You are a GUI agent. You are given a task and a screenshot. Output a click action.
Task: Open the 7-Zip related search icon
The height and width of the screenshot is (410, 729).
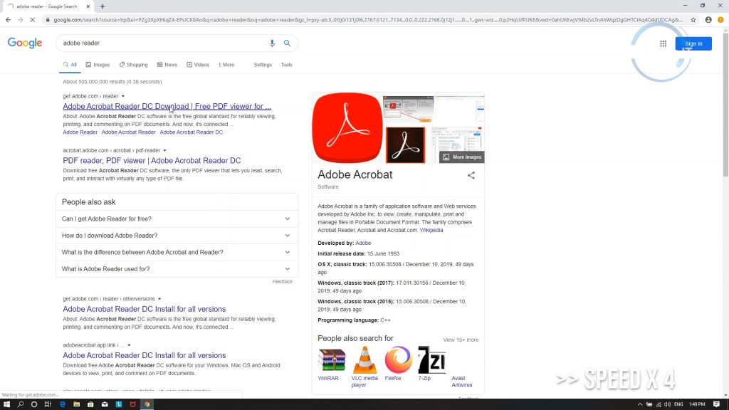tap(431, 359)
